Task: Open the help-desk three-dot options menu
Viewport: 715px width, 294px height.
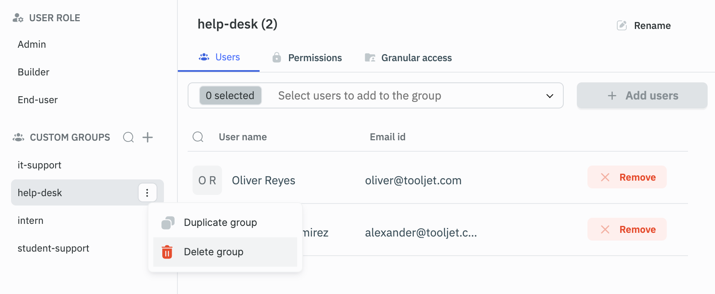Action: pos(147,193)
